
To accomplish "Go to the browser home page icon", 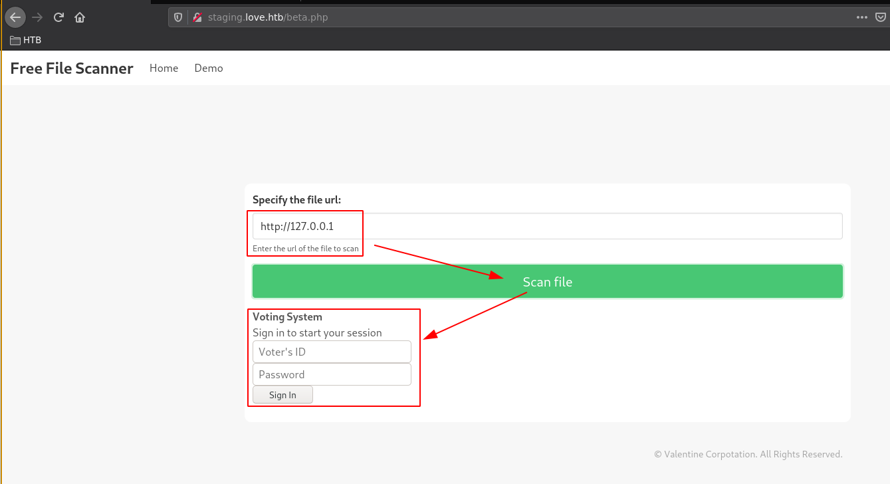I will point(80,17).
